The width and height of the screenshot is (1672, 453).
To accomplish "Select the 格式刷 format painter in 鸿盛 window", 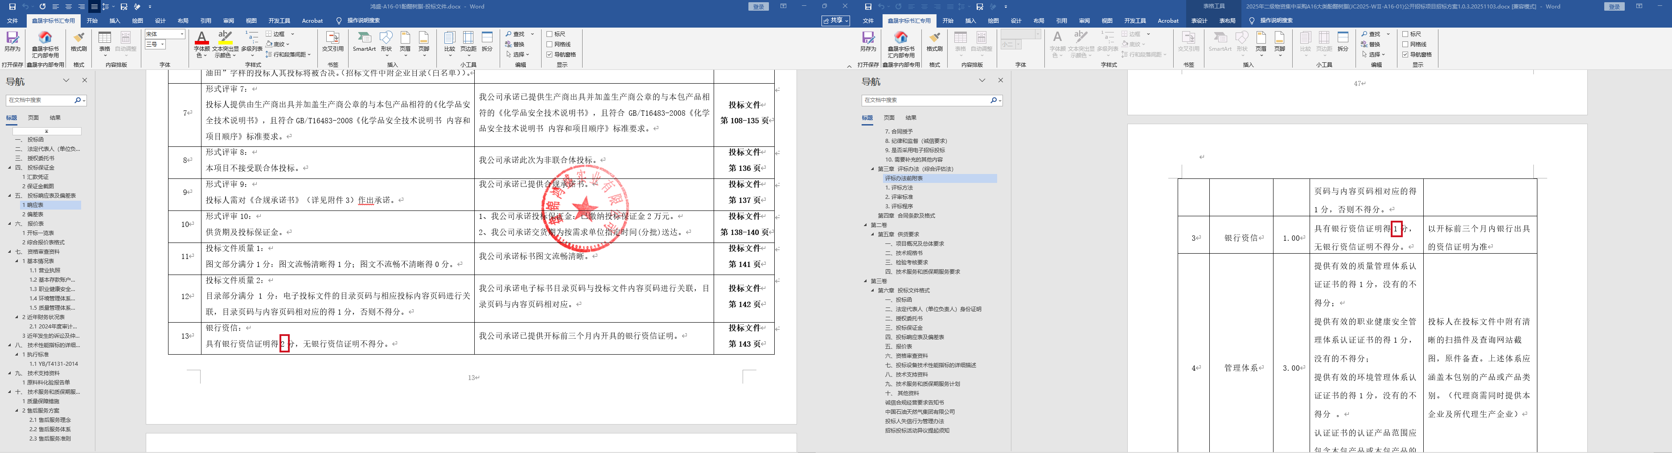I will tap(78, 41).
